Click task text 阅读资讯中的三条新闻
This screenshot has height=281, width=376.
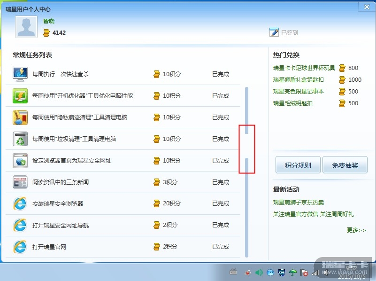click(x=61, y=182)
